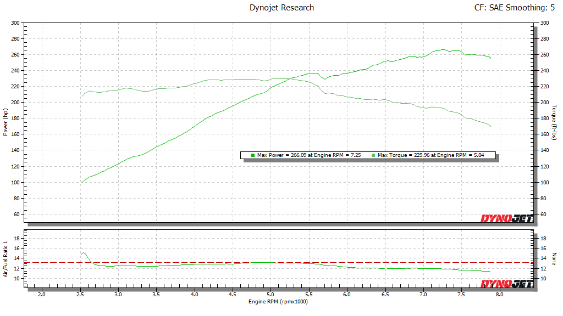Viewport: 563px width, 316px height.
Task: Click the Air/Fuel Ratio 1 axis label
Action: (x=5, y=258)
